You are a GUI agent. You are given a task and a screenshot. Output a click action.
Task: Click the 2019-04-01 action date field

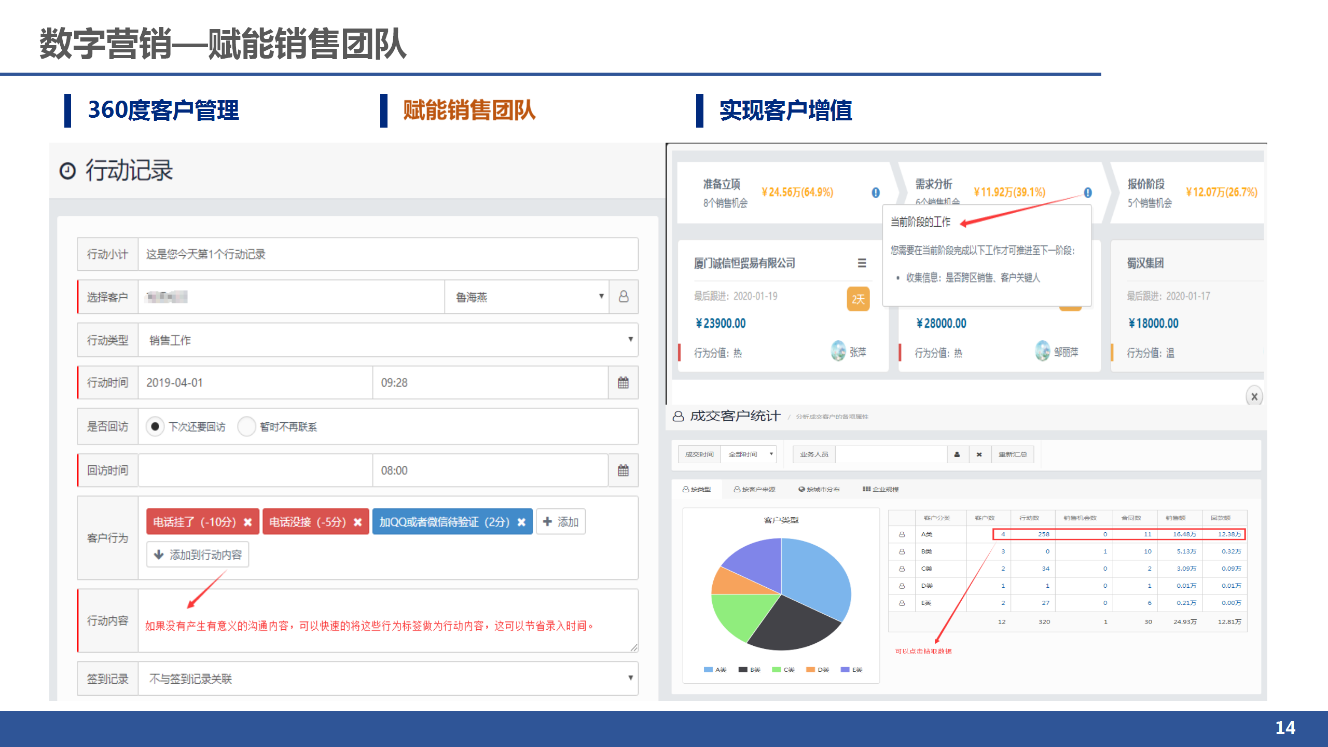pyautogui.click(x=255, y=383)
